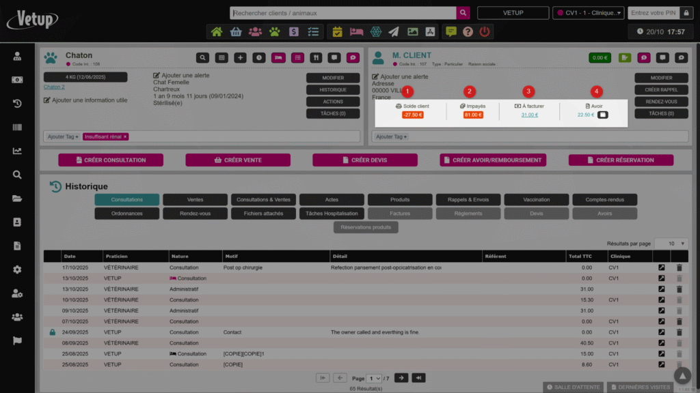Click the red -27.50 € solde client badge

click(x=412, y=115)
